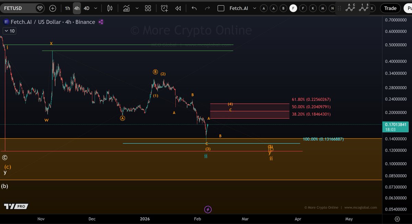
Task: Select the B layout circle tab
Action: (x=283, y=8)
